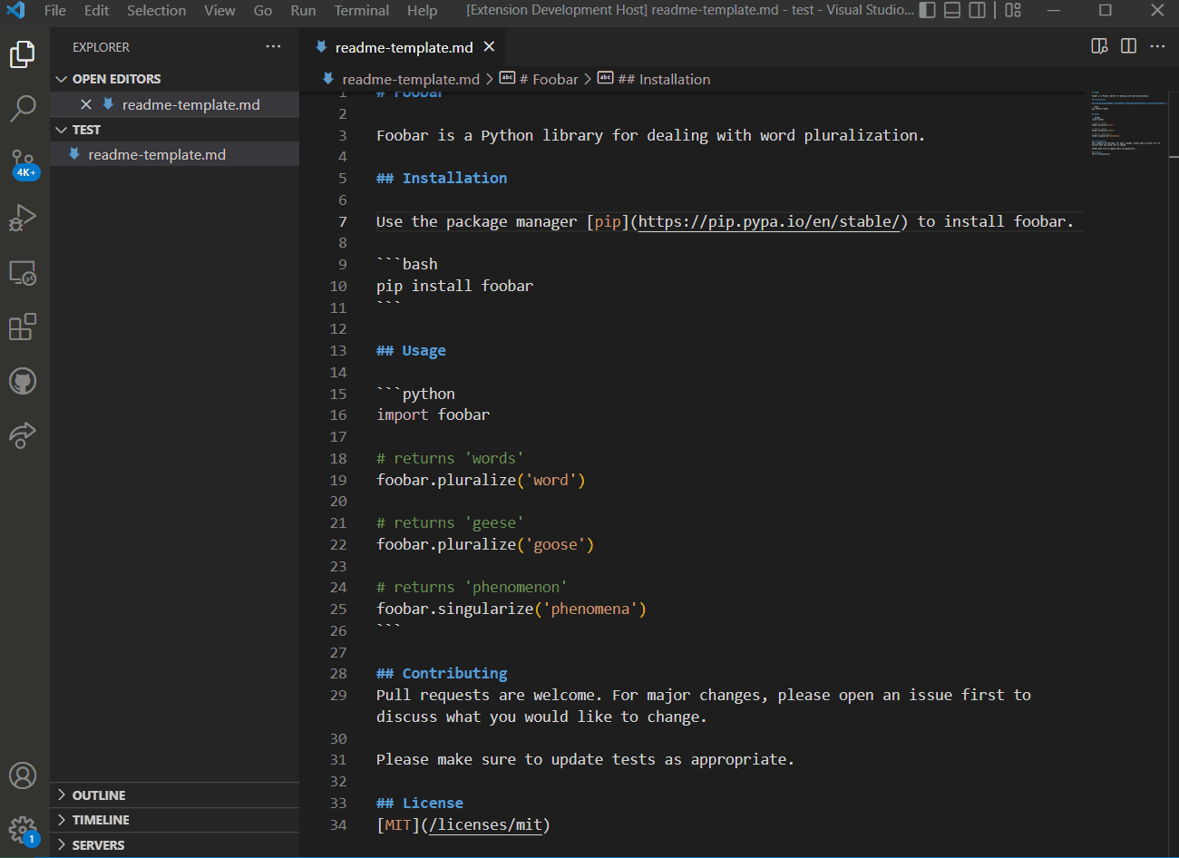This screenshot has width=1179, height=858.
Task: Open the Extensions view
Action: [x=23, y=327]
